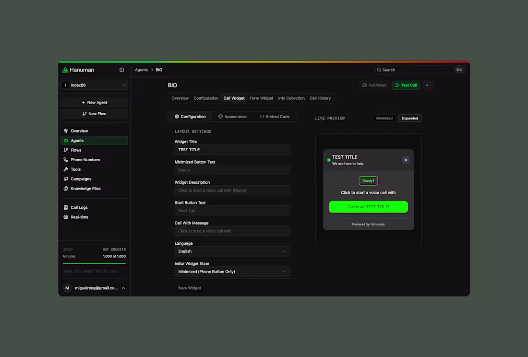Go to Phone Numbers page
Viewport: 528px width, 357px height.
click(x=94, y=160)
